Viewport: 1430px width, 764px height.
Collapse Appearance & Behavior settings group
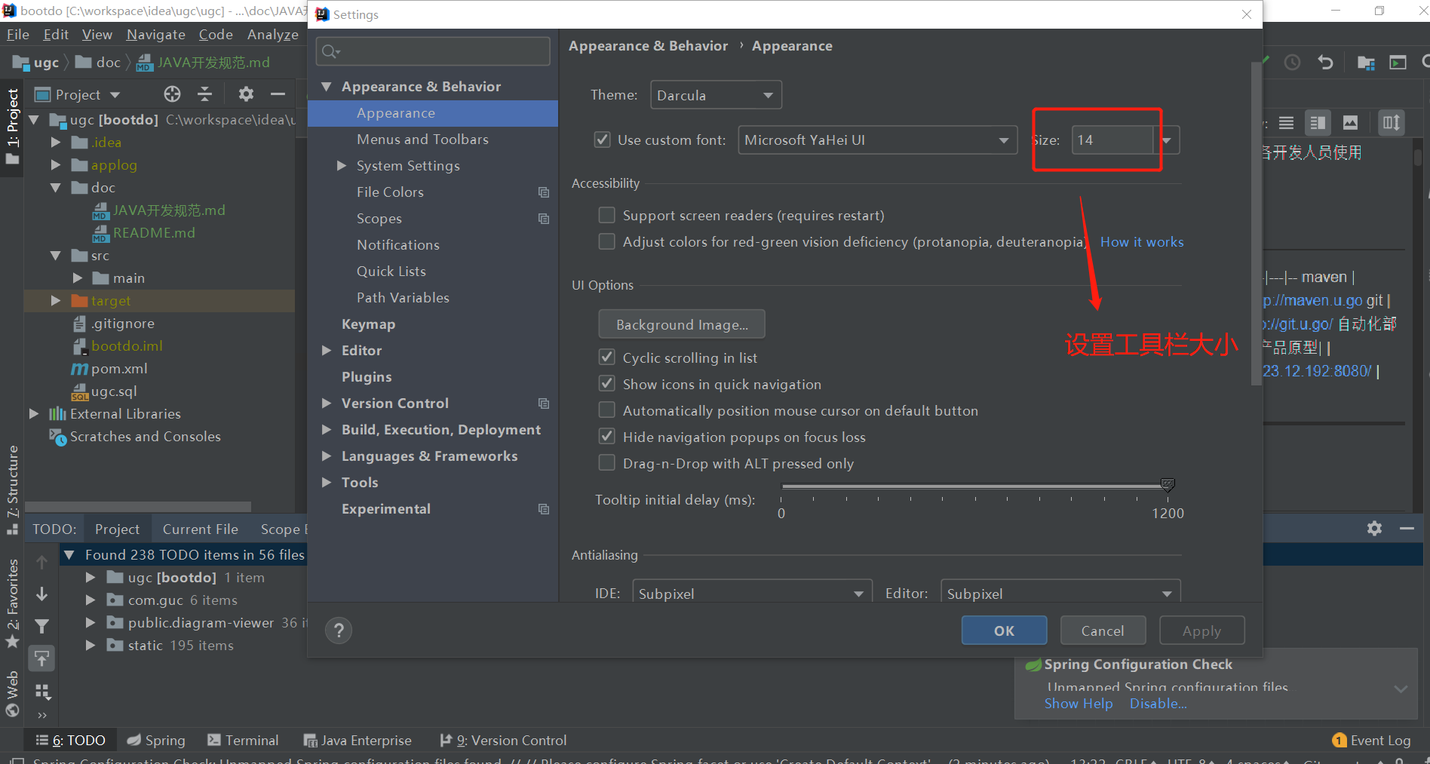coord(327,87)
